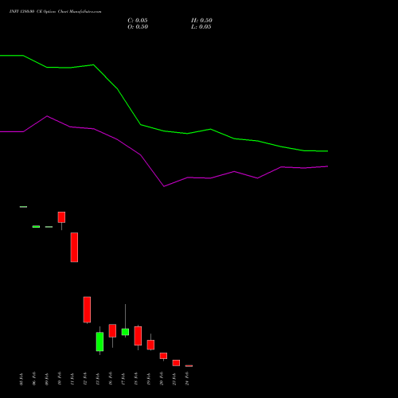The image size is (398, 398).
Task: Select the red candlestick for 10 Feb
Action: coord(61,217)
